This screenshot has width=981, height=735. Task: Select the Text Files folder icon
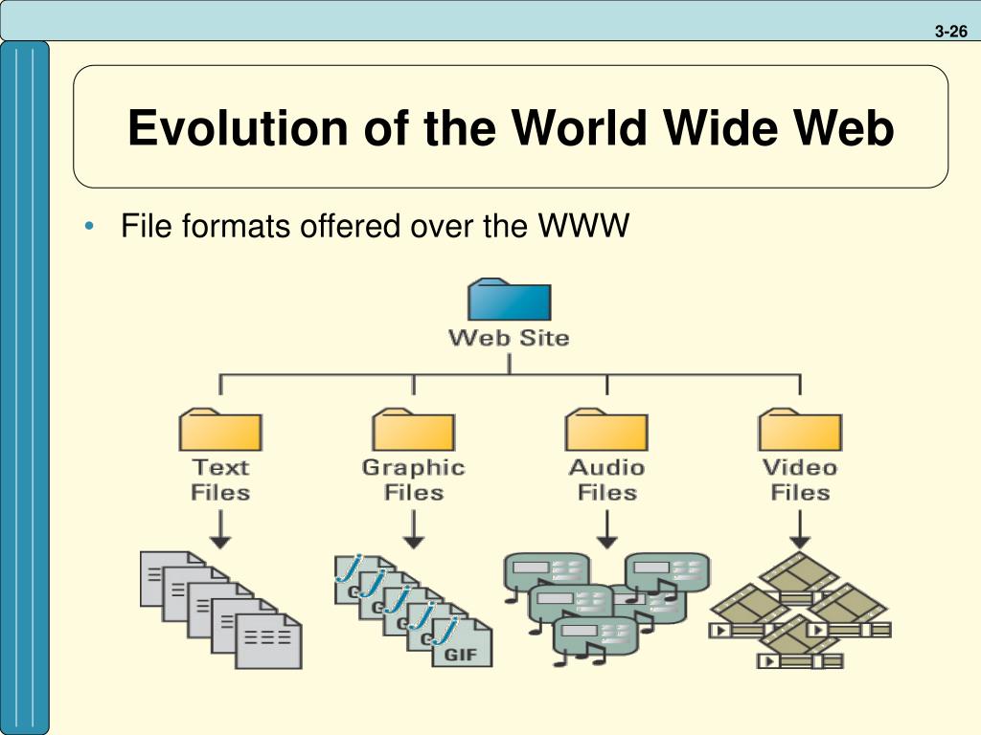point(220,430)
